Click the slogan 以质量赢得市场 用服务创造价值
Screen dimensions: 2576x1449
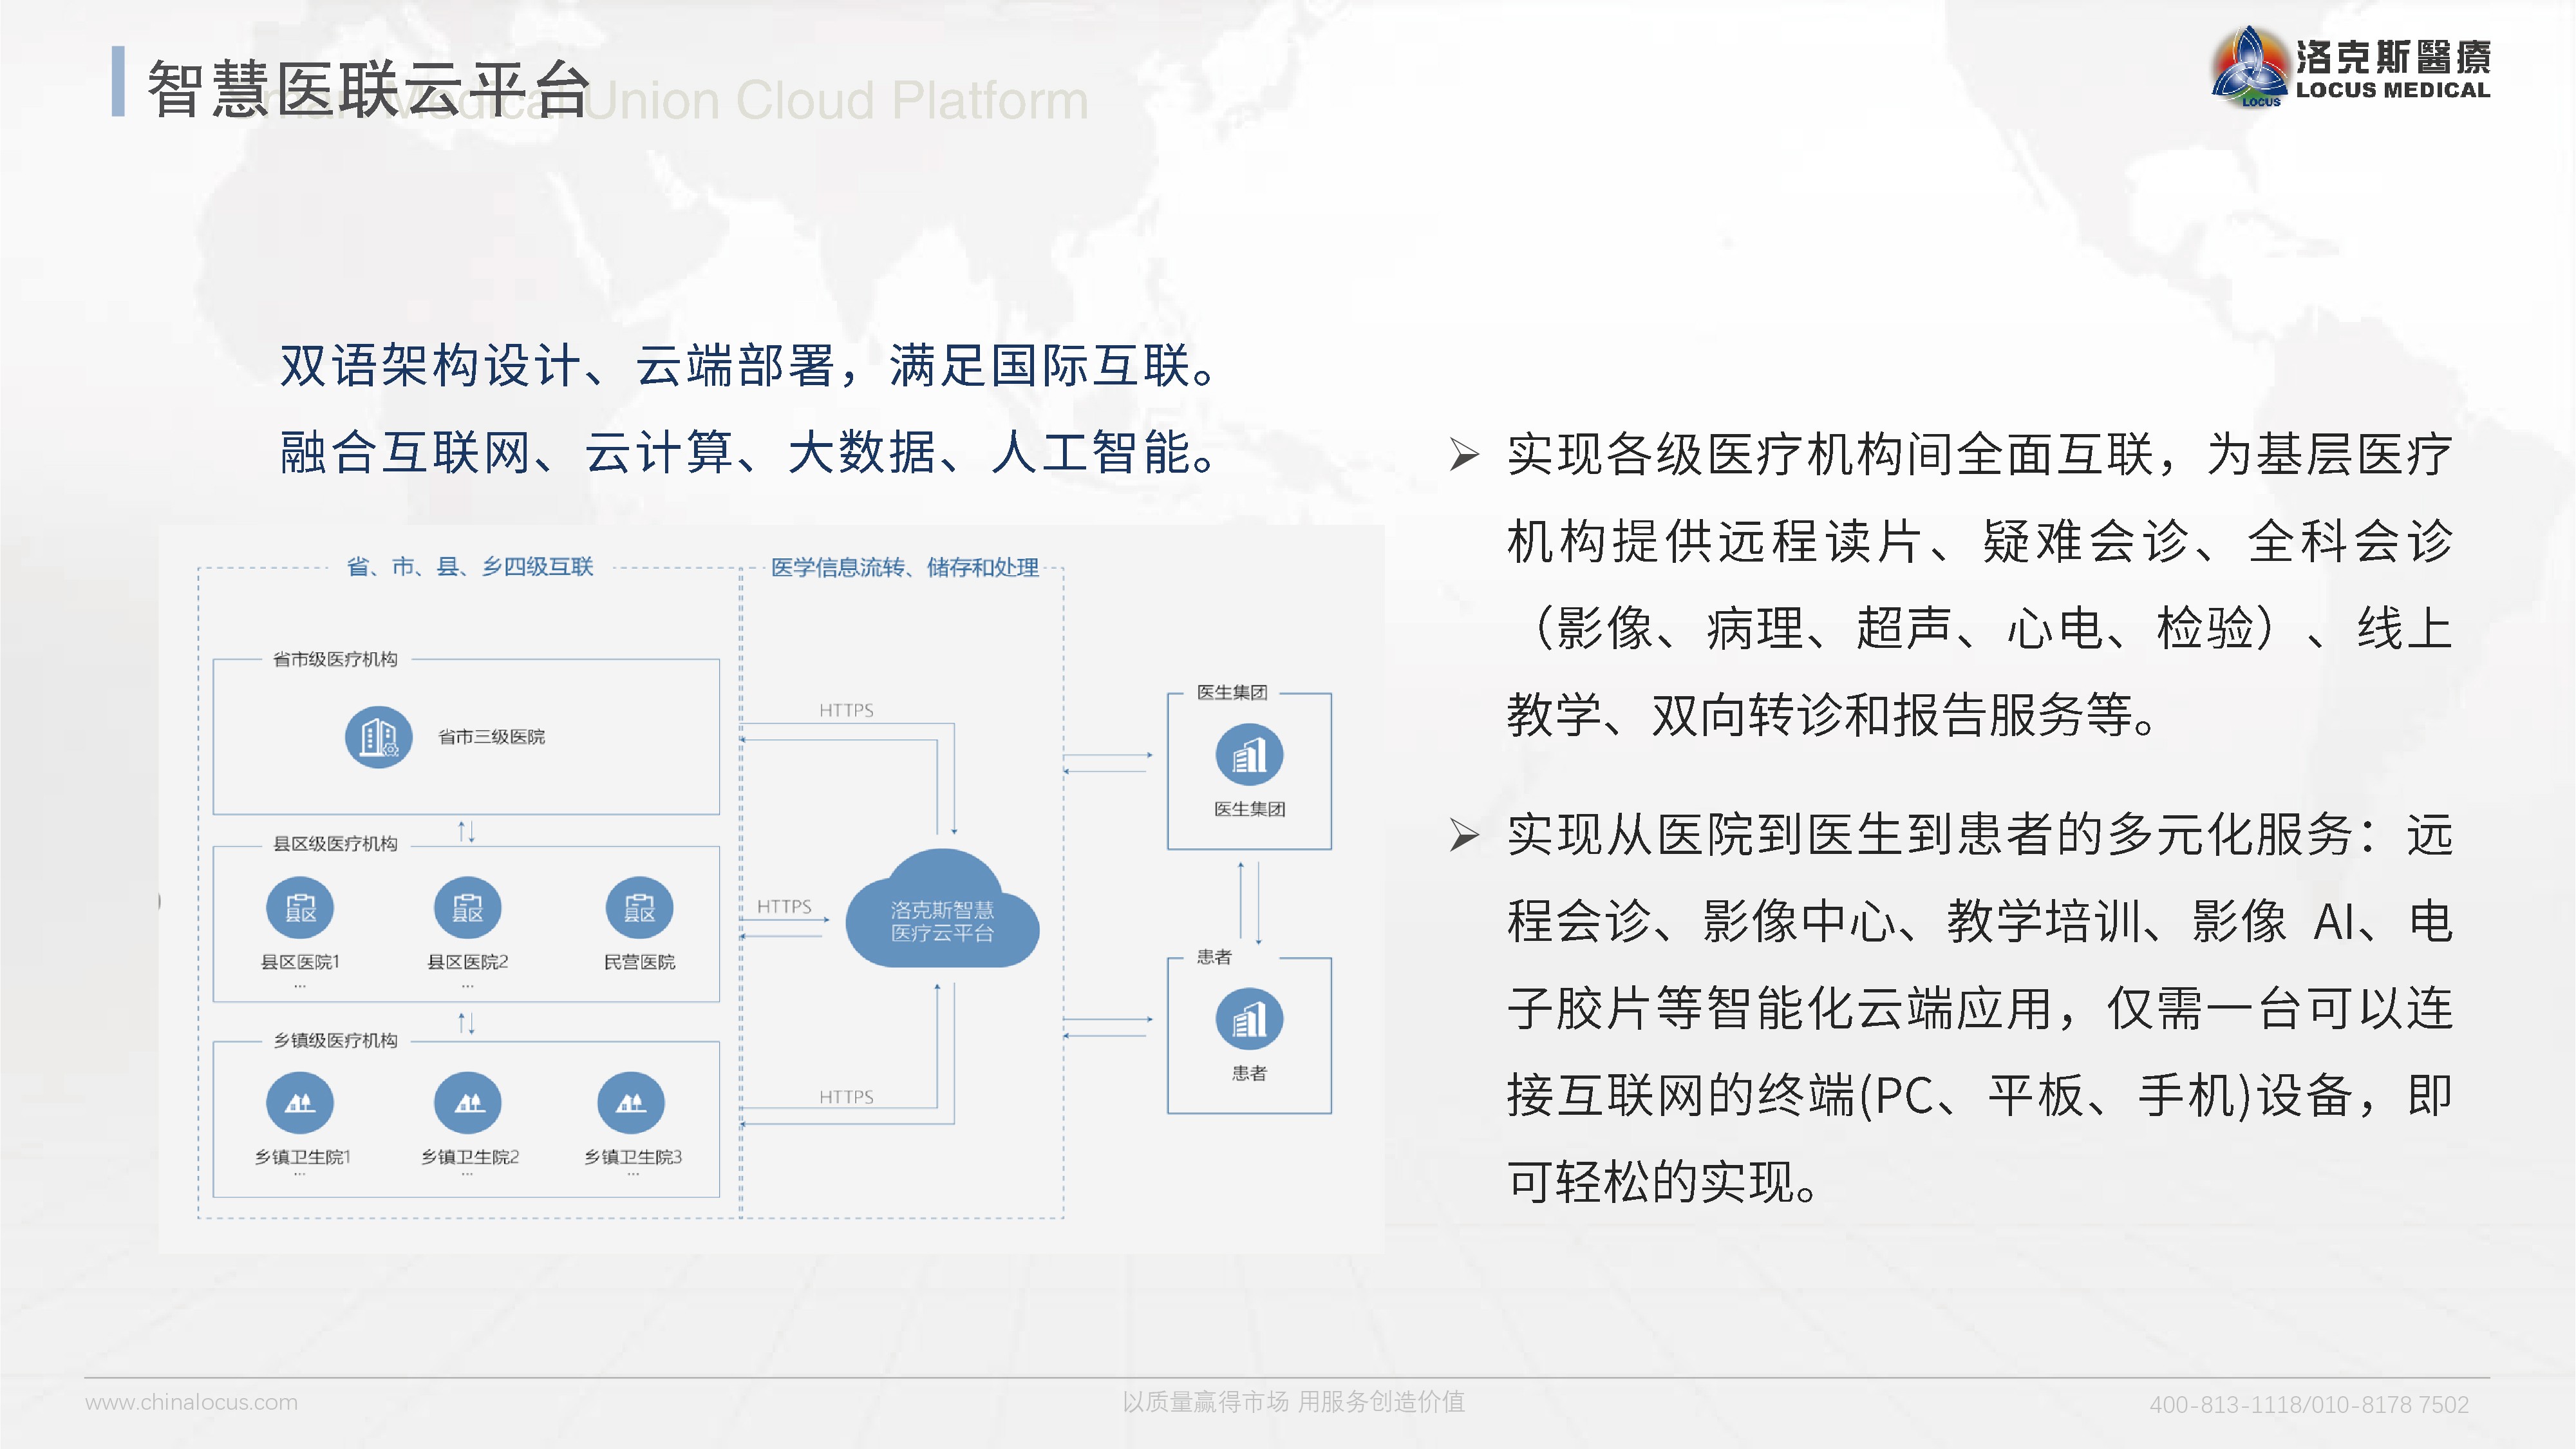[x=1293, y=1402]
